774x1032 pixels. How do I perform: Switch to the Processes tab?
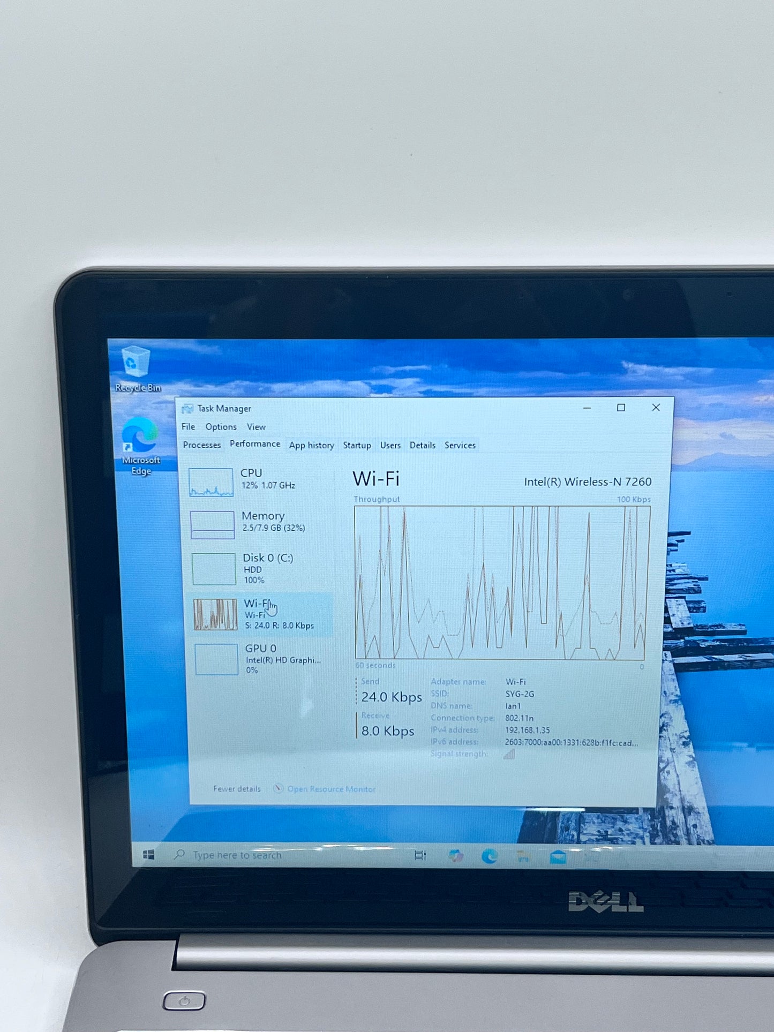point(202,445)
